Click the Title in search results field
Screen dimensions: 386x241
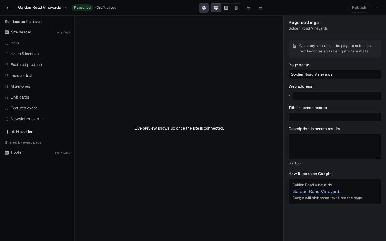click(335, 117)
